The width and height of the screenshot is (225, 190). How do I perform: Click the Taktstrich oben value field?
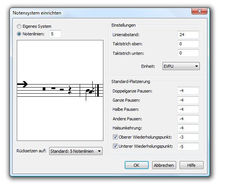[188, 44]
